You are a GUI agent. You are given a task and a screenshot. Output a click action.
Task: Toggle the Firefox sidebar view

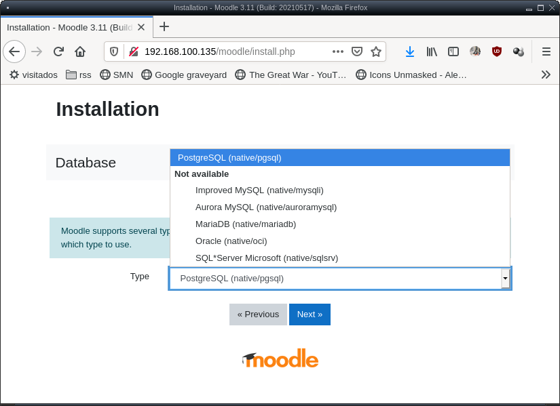(453, 52)
